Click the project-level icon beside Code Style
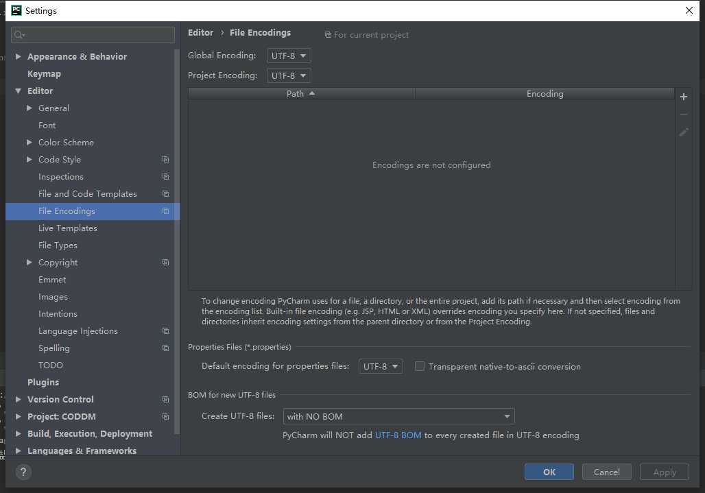 [x=165, y=160]
